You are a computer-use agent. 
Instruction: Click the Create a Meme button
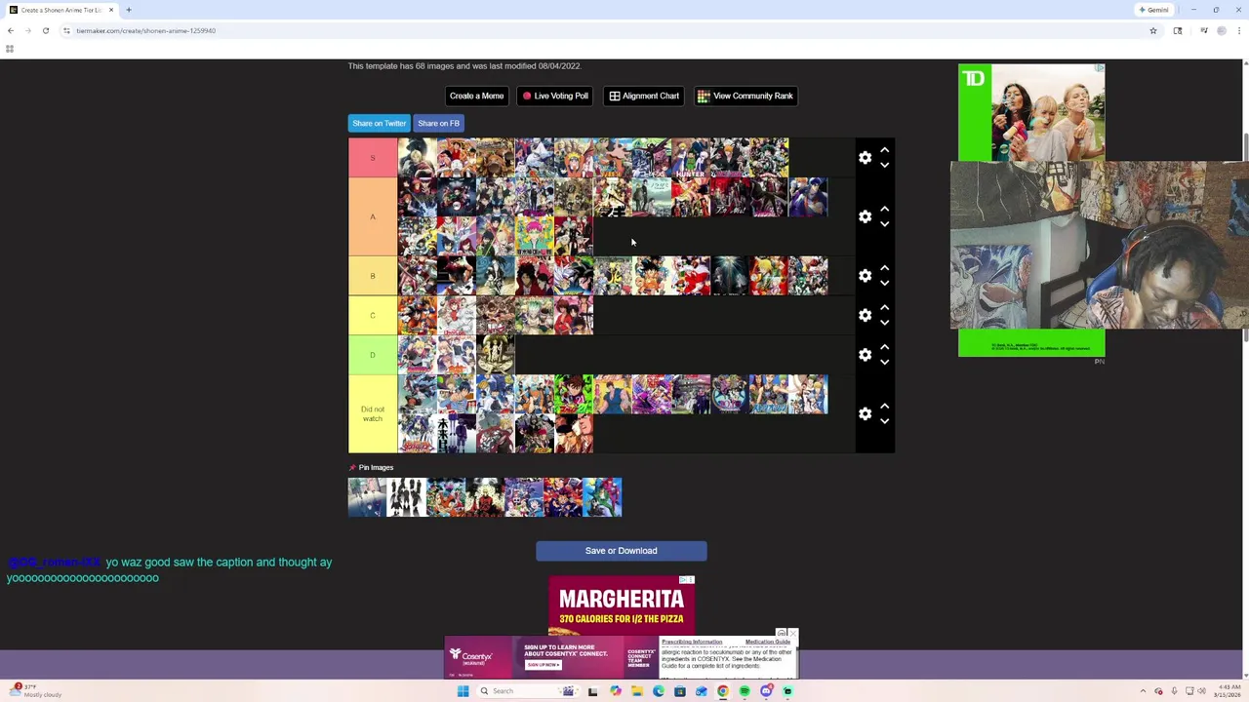click(x=476, y=96)
